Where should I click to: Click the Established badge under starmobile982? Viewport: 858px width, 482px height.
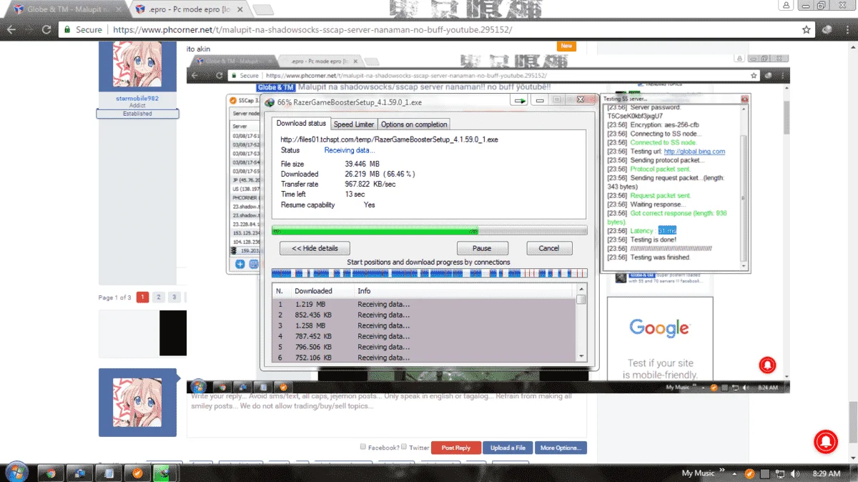[x=137, y=114]
